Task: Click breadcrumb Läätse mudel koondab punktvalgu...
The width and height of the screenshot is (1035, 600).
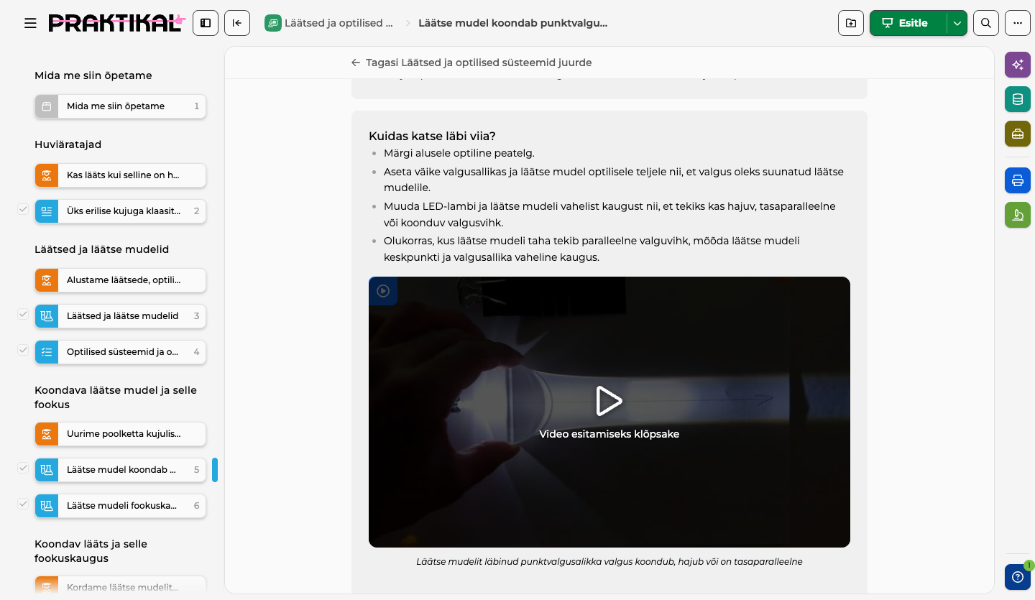Action: click(x=513, y=23)
